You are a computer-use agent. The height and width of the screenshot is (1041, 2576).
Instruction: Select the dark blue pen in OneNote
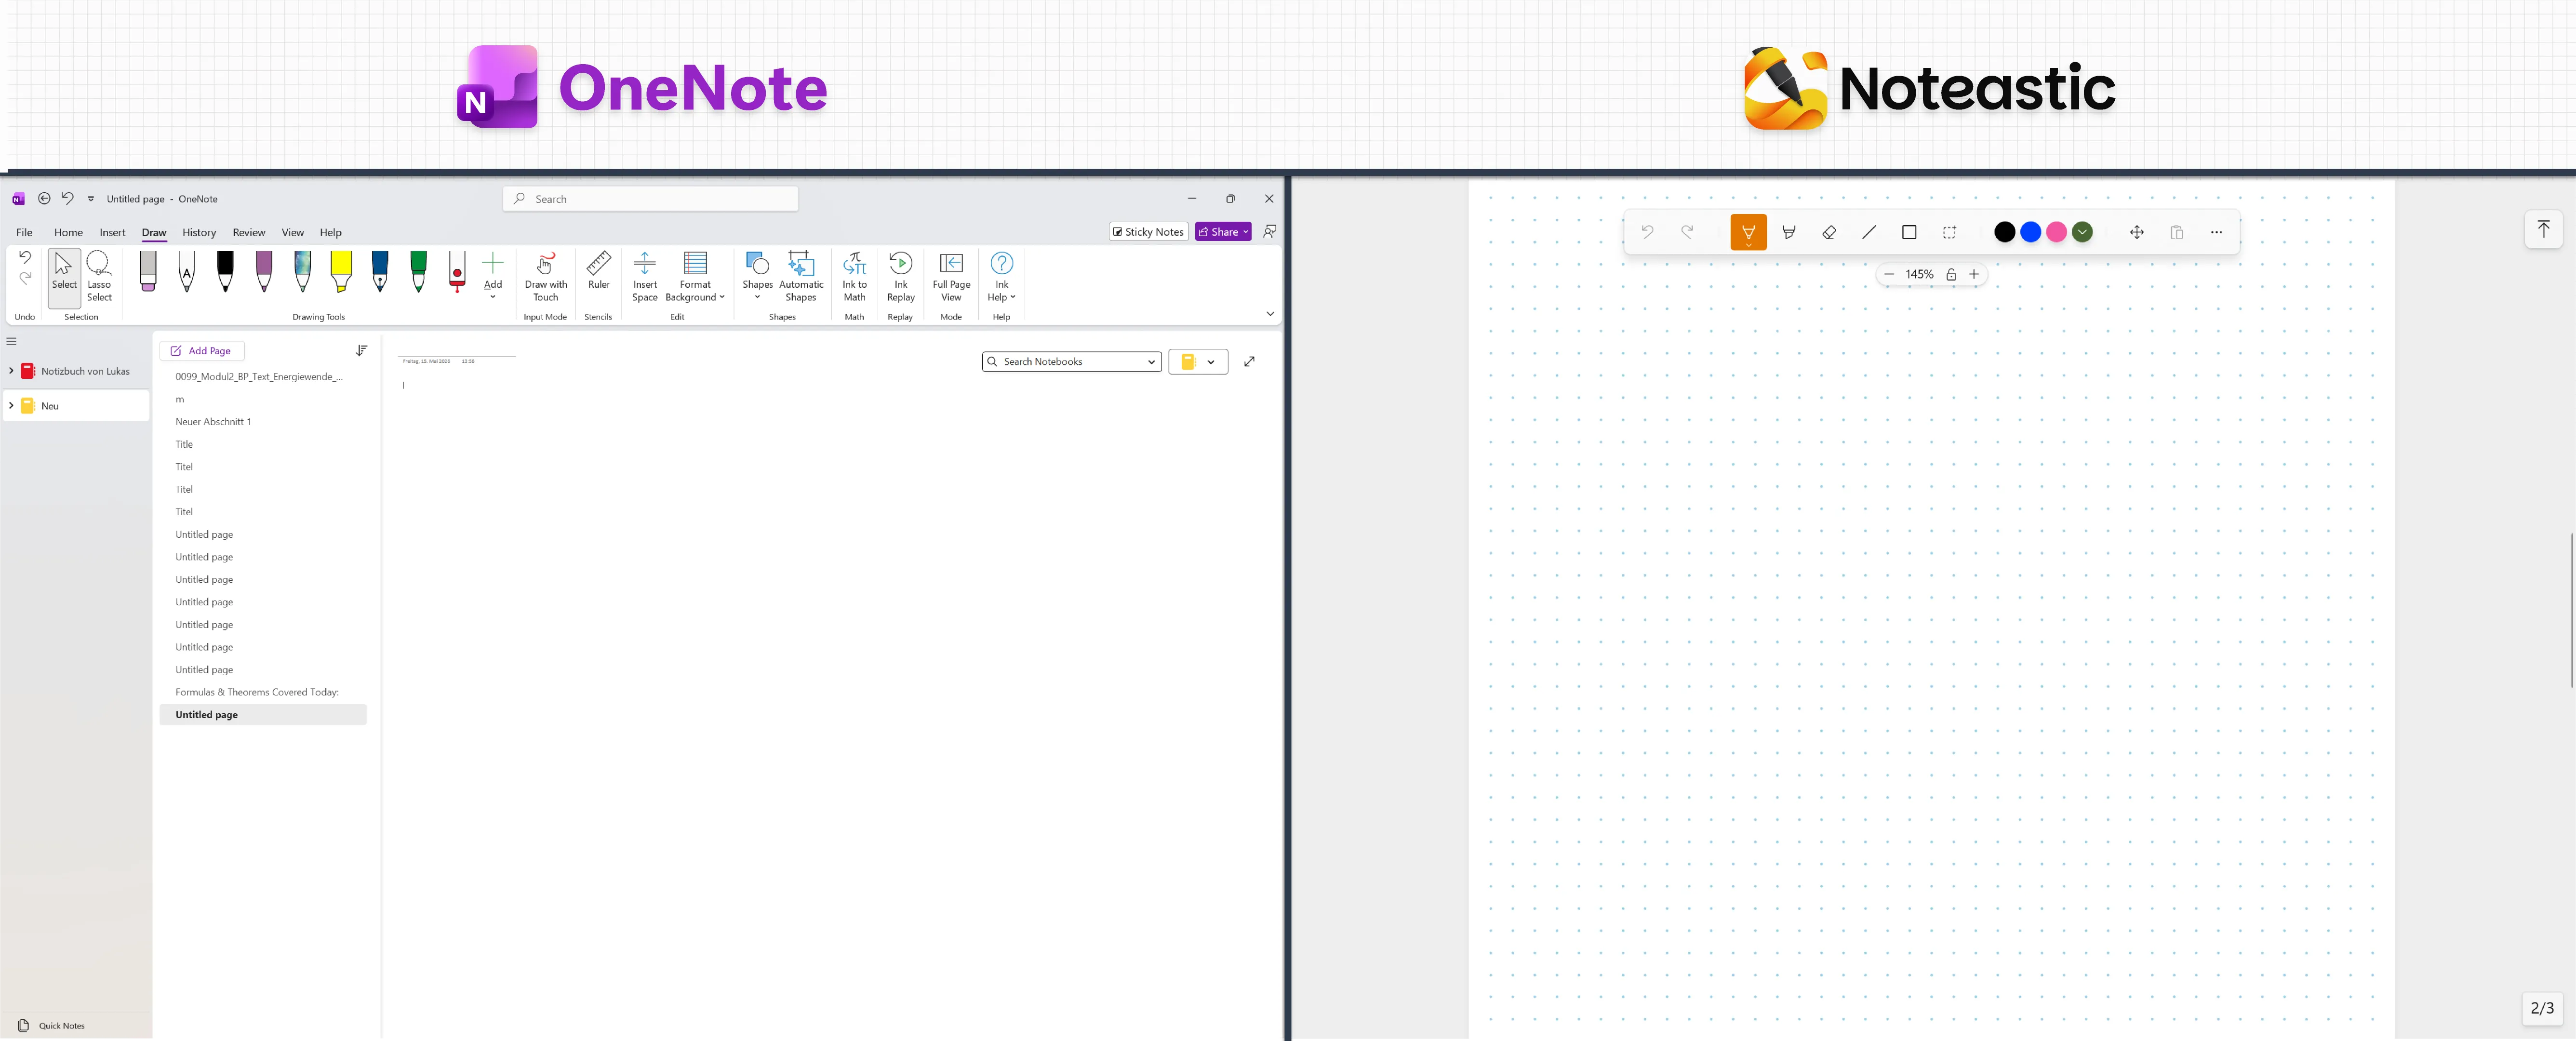[380, 271]
